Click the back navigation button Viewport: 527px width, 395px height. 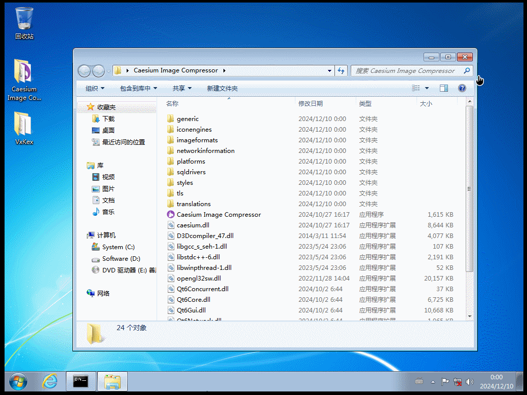(84, 70)
